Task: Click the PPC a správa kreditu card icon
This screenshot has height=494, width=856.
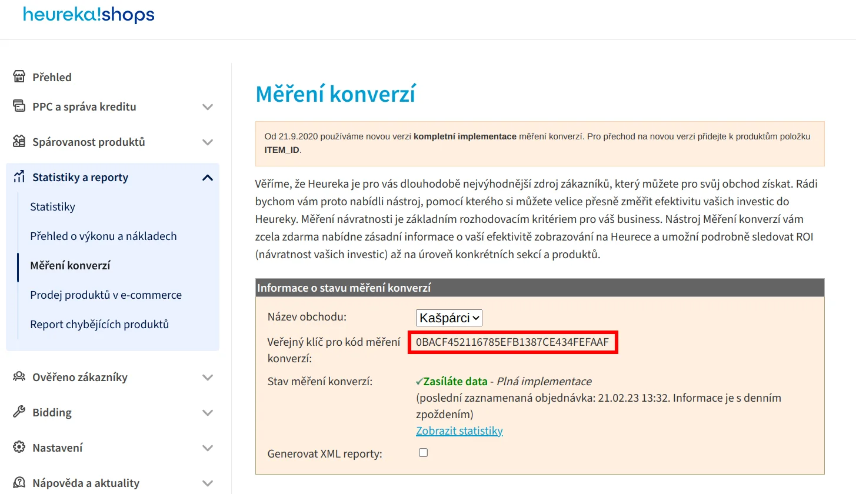Action: (x=19, y=106)
